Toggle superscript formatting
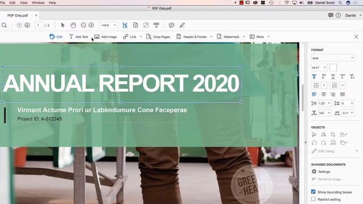 [343, 76]
